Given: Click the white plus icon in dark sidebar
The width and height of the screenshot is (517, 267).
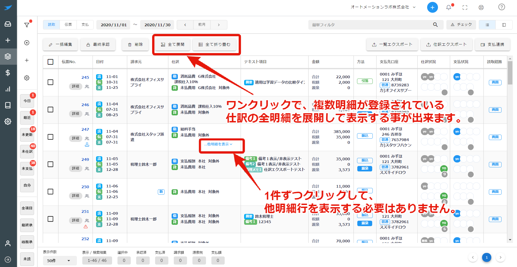Looking at the screenshot, I should click(x=8, y=40).
